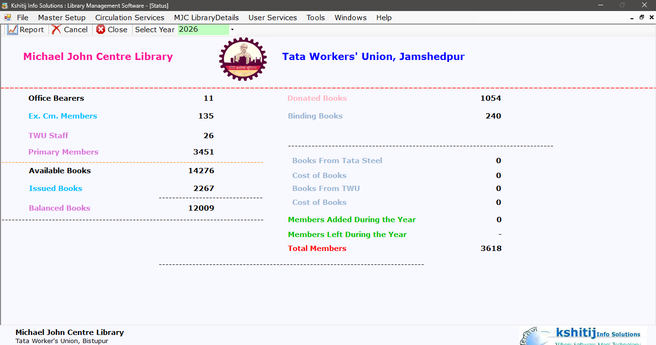Open the MJC LibraryDetails menu
Viewport: 656px width, 345px height.
tap(207, 17)
